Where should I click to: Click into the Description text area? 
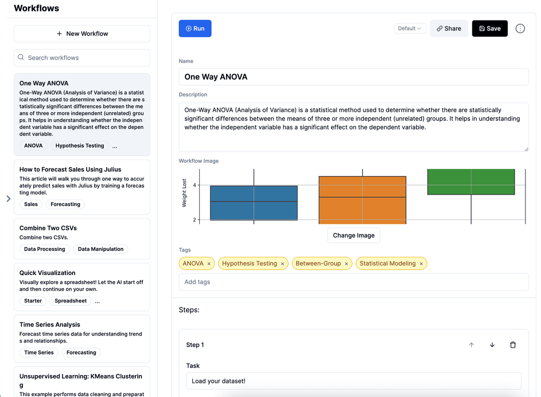(354, 127)
